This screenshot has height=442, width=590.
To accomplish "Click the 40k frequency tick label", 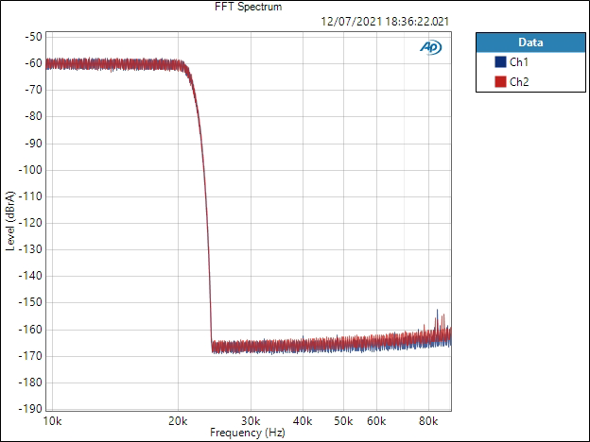I will (303, 421).
